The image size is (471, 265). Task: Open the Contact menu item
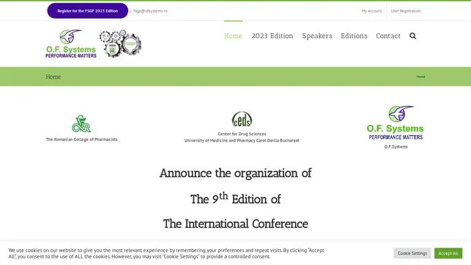tap(388, 36)
